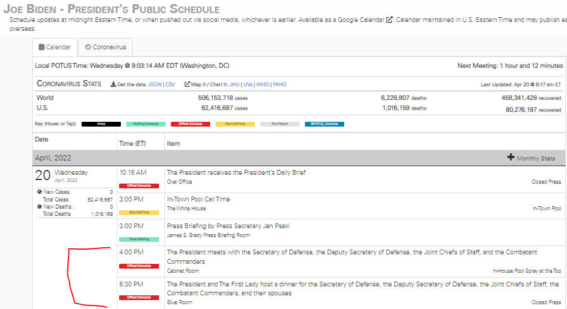Select the In-Town Pool Call Time item

click(x=198, y=199)
